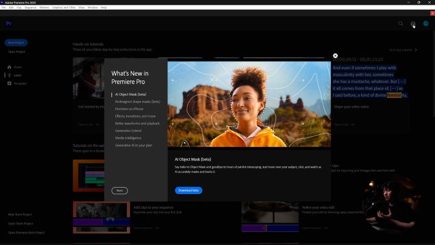Choose Media Intelligence from the list

click(x=128, y=138)
